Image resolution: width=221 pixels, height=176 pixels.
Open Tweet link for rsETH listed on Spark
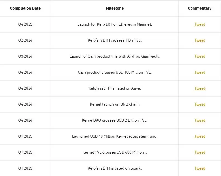click(199, 168)
